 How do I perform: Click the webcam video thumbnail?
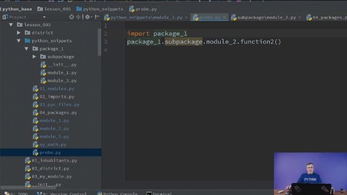click(x=310, y=173)
